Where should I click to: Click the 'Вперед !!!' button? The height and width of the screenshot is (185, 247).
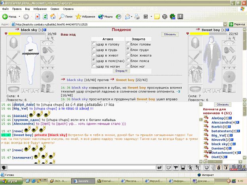click(x=121, y=71)
